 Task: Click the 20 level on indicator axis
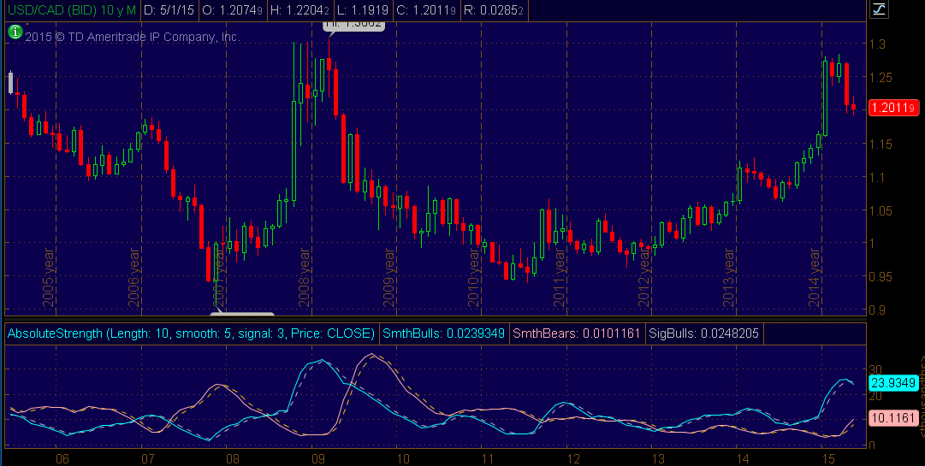point(875,395)
